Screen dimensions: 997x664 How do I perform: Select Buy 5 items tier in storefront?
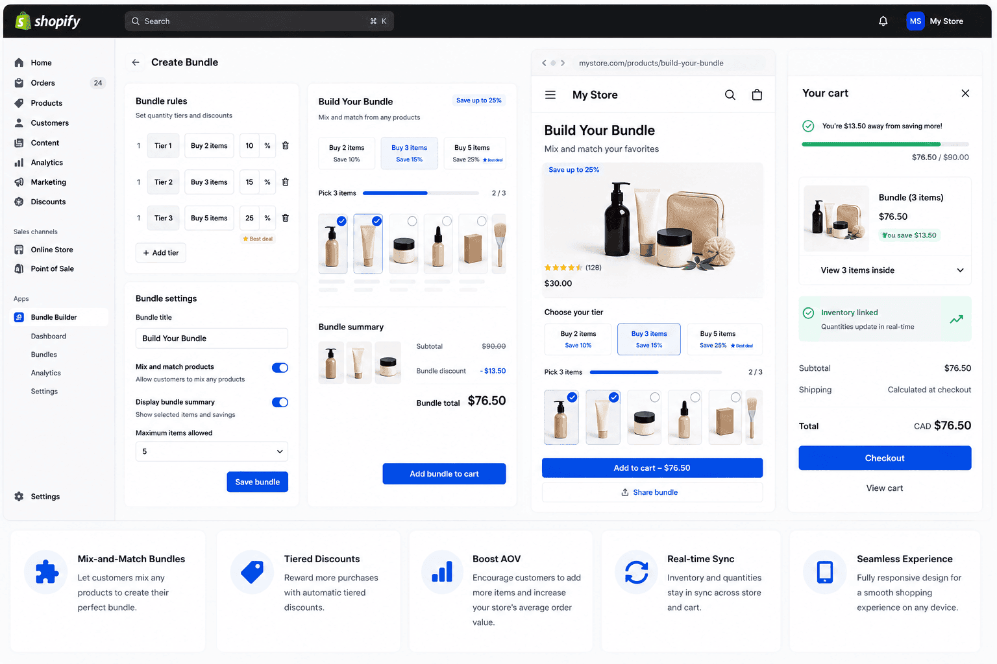726,339
